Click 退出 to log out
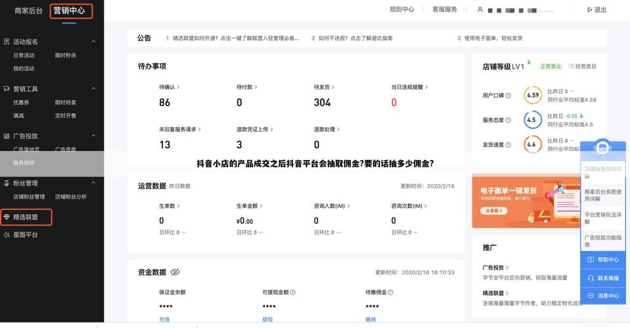This screenshot has width=630, height=328. pyautogui.click(x=597, y=10)
